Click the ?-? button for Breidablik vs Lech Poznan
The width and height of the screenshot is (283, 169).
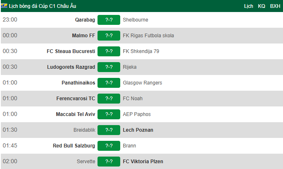coord(109,130)
